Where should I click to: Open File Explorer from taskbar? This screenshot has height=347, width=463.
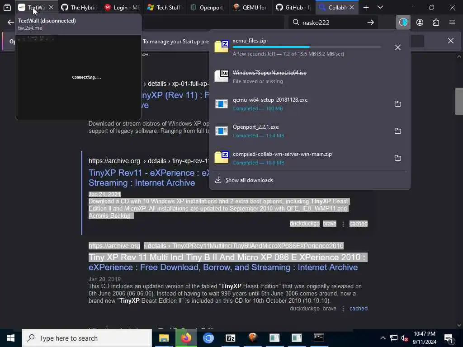click(164, 338)
